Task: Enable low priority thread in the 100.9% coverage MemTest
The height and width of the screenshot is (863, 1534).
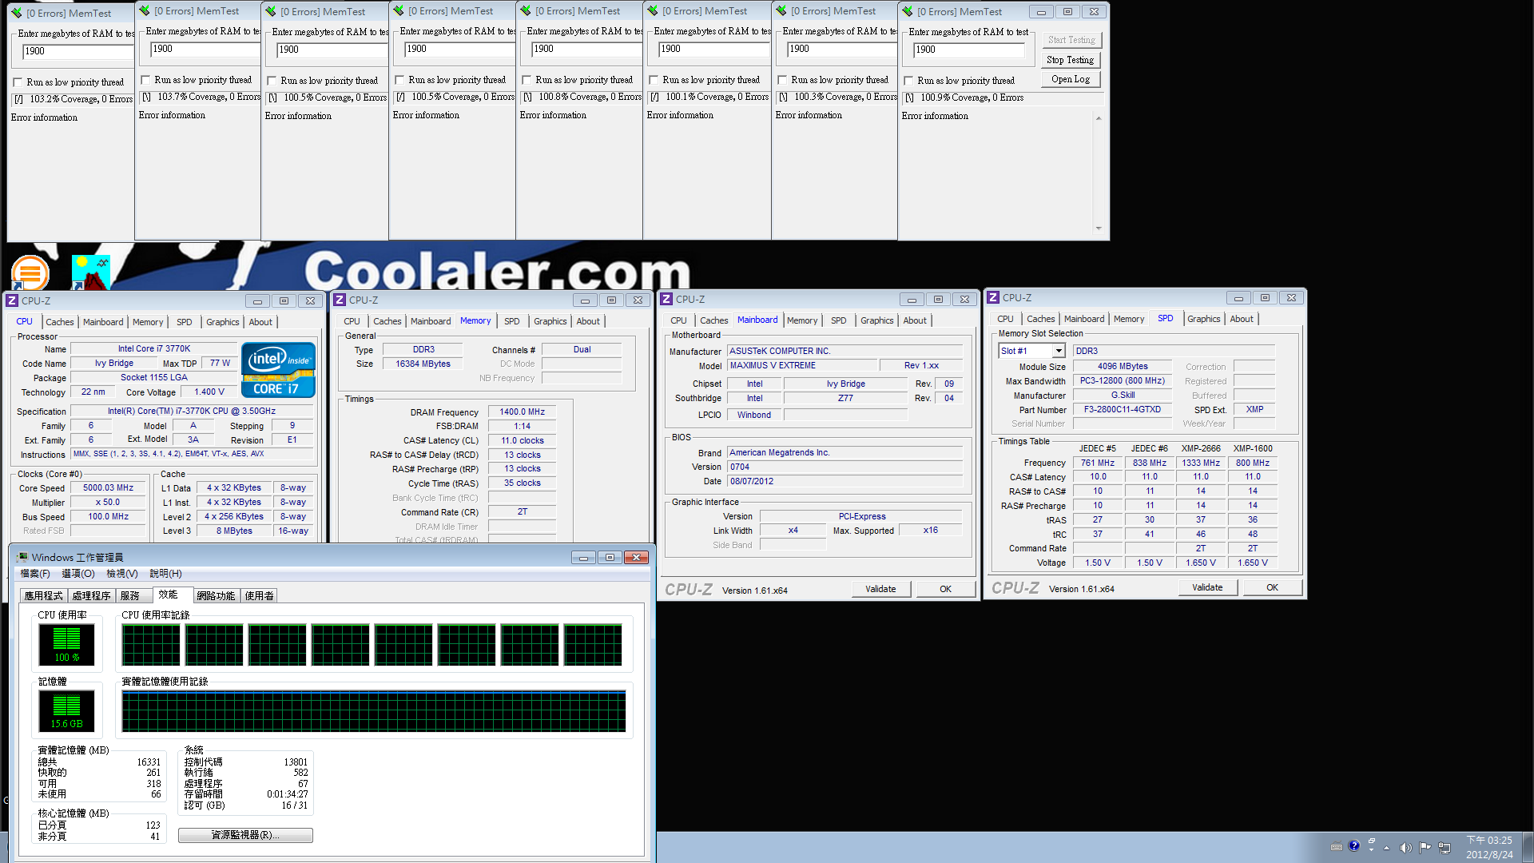Action: pos(908,81)
